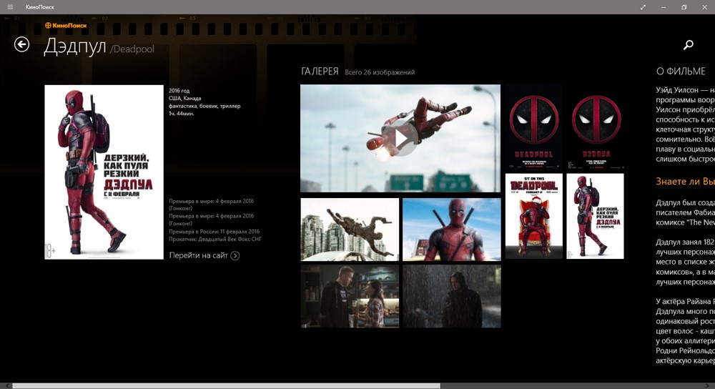Screen dimensions: 715x389
Task: Open the thumbnail of Deadpool flipping over the city
Action: click(350, 230)
